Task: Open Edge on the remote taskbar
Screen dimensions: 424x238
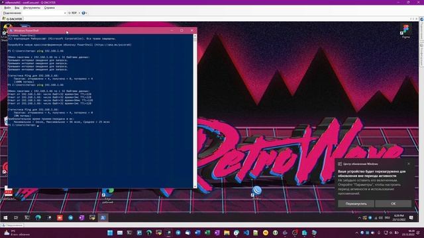Action: tap(38, 218)
